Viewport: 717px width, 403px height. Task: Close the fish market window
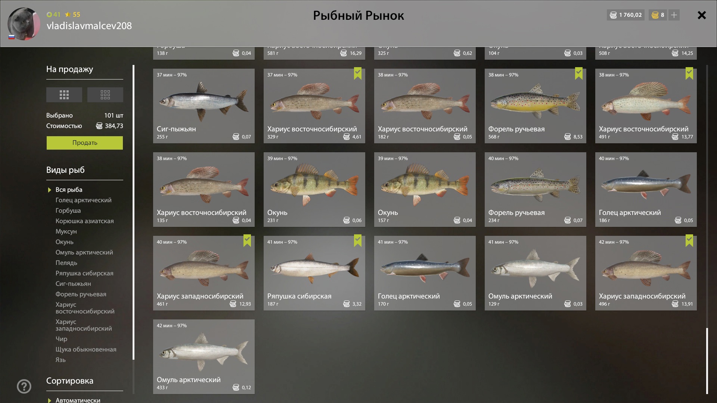(702, 15)
